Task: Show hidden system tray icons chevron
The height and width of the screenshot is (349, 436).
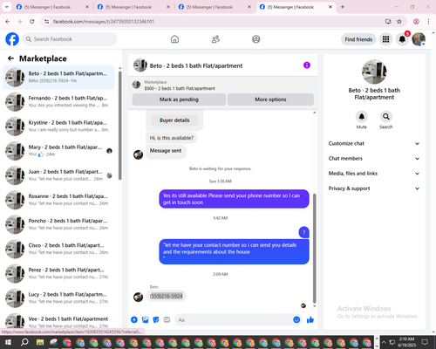Action: pyautogui.click(x=384, y=342)
